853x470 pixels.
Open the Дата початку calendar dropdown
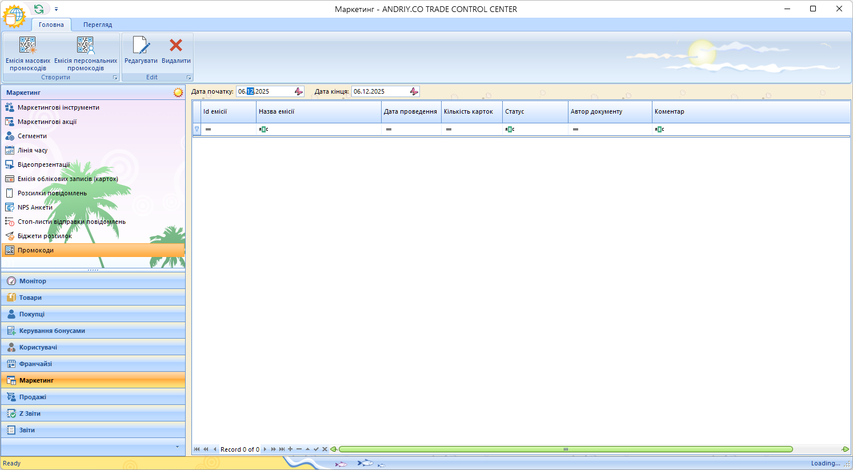coord(298,91)
